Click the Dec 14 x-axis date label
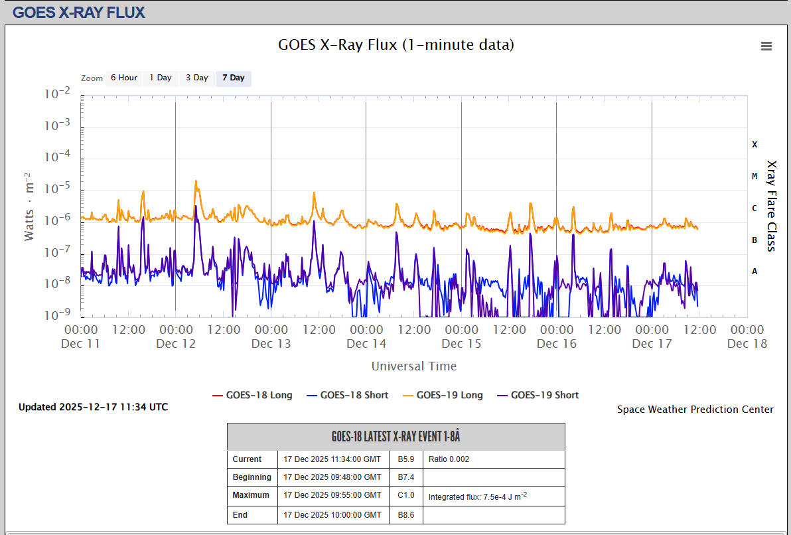 pos(366,344)
